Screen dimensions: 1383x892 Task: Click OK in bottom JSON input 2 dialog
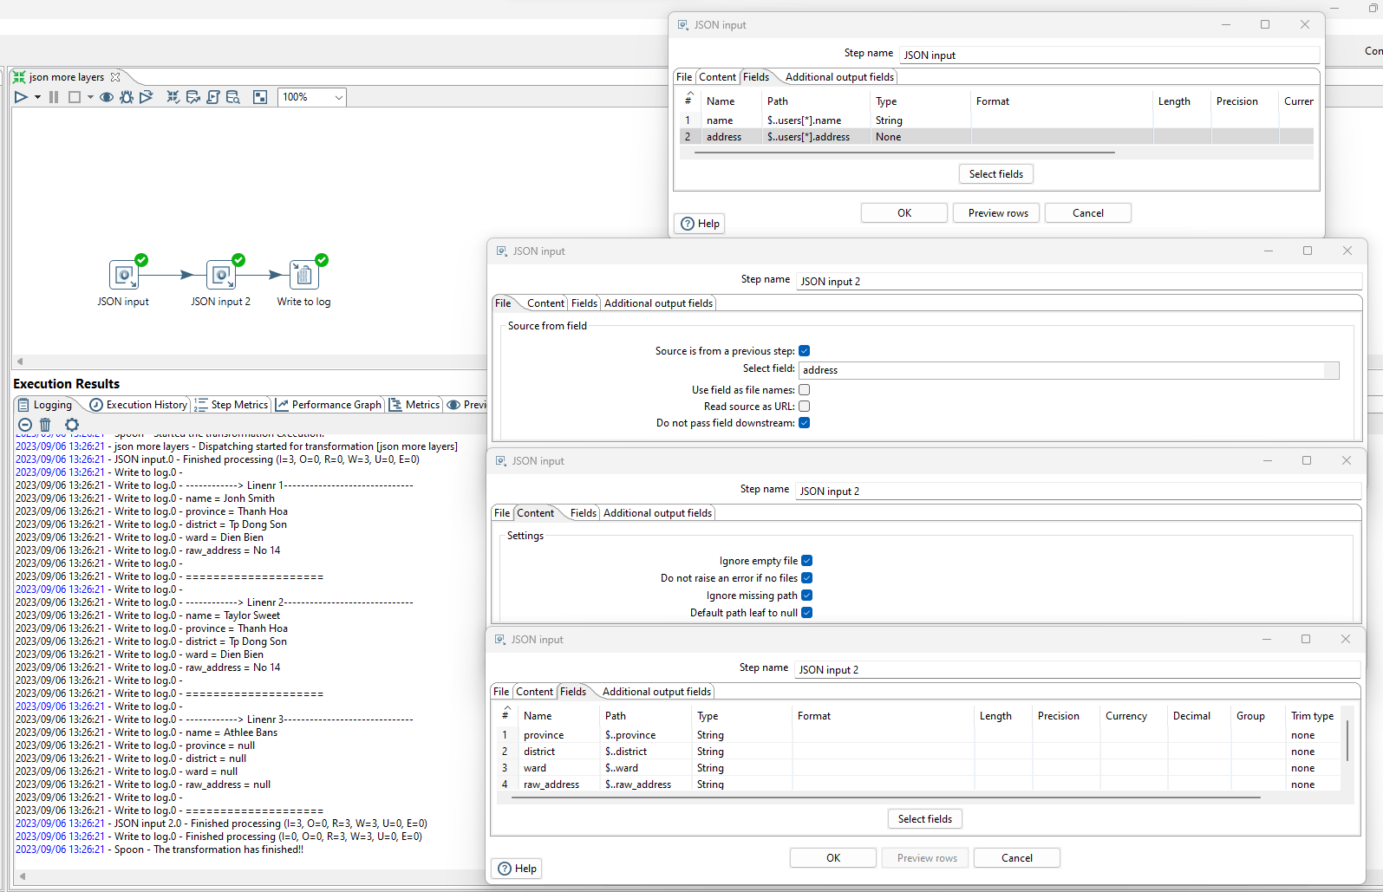click(833, 858)
